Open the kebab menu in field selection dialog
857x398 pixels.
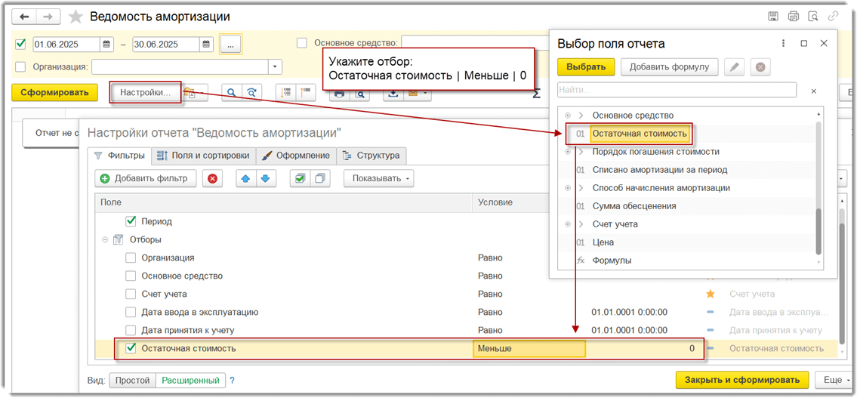pos(783,43)
